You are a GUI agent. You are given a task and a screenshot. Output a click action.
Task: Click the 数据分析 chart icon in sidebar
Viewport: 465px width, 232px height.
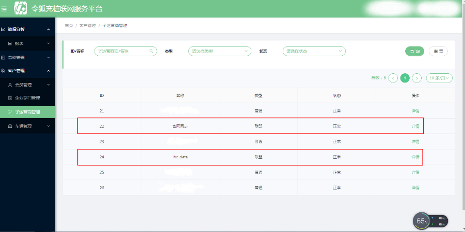[3, 29]
